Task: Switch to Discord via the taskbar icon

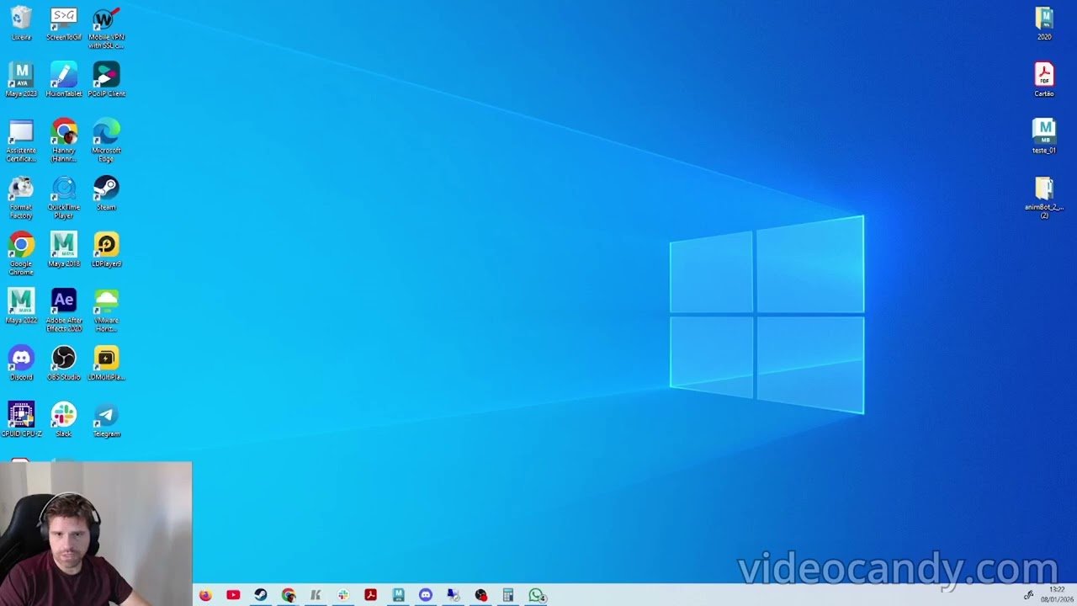Action: [426, 595]
